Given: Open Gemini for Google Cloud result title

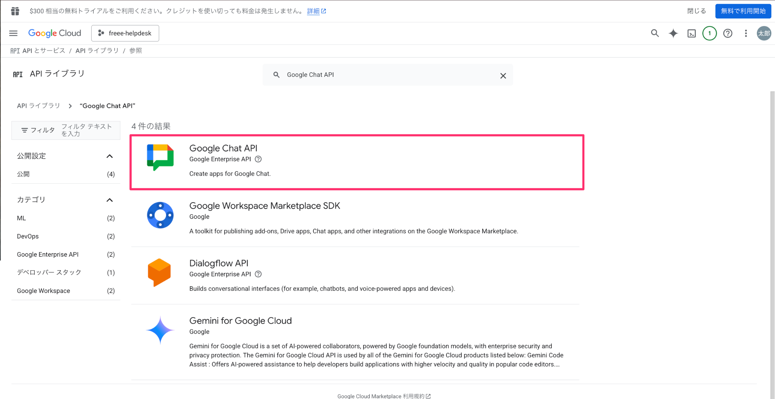Looking at the screenshot, I should pyautogui.click(x=240, y=321).
